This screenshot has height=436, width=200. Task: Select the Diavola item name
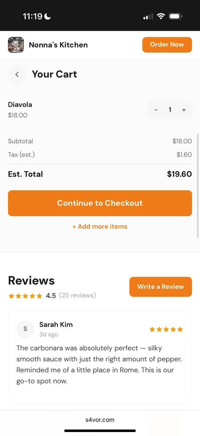[20, 104]
